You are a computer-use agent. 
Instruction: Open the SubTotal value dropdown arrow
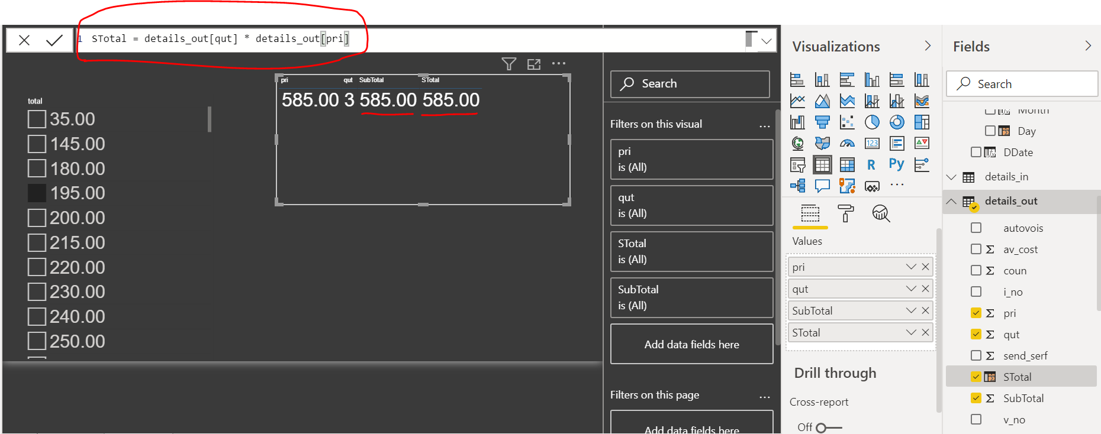[x=911, y=311]
